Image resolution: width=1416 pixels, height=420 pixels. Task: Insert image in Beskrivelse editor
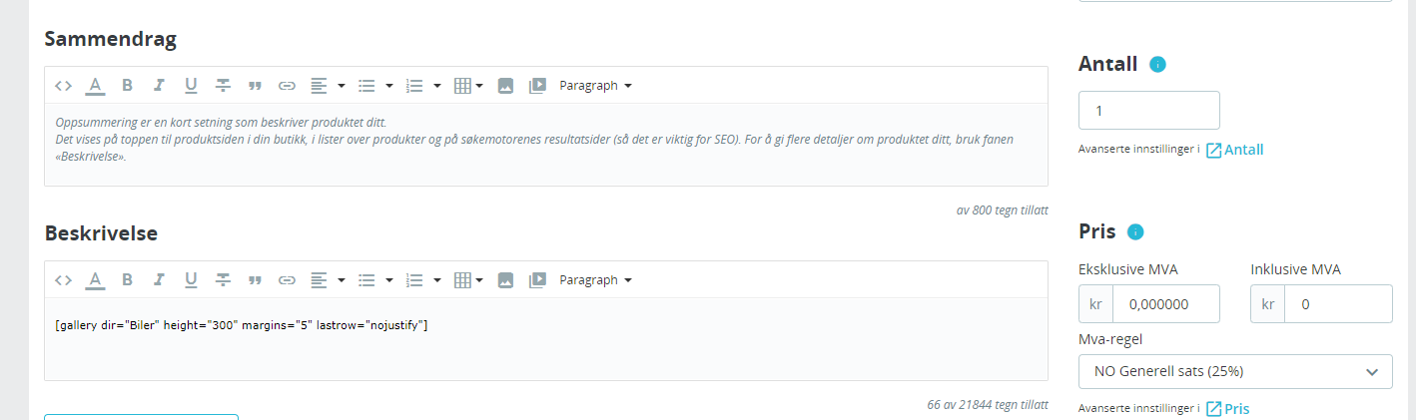tap(505, 280)
